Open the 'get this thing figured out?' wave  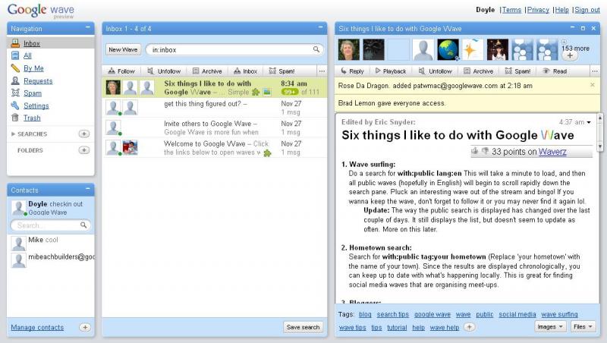215,108
